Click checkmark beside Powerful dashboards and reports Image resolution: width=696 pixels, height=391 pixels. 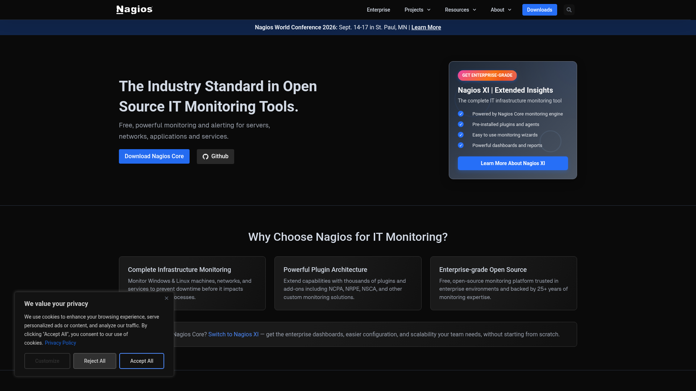click(461, 145)
